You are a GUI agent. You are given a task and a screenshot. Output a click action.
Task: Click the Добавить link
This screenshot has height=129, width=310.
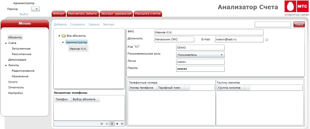60,24
